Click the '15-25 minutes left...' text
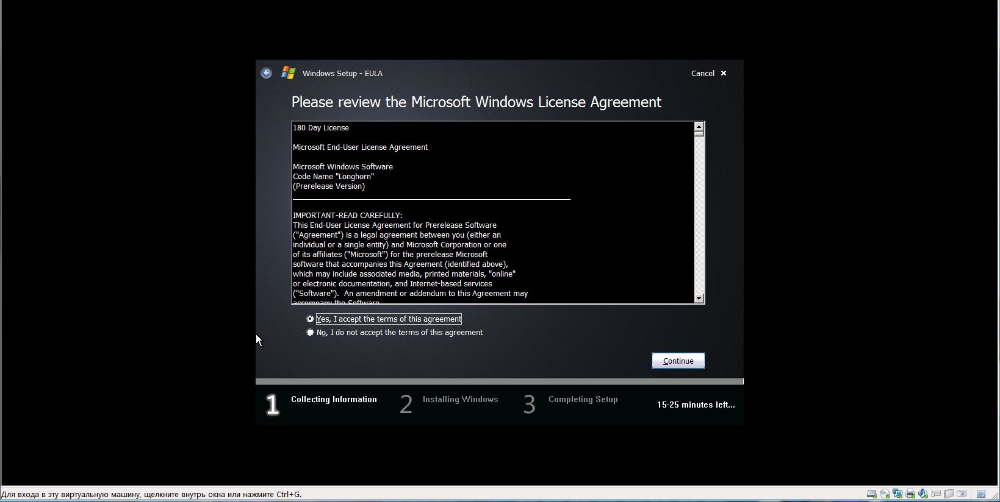This screenshot has width=1000, height=502. click(x=696, y=405)
